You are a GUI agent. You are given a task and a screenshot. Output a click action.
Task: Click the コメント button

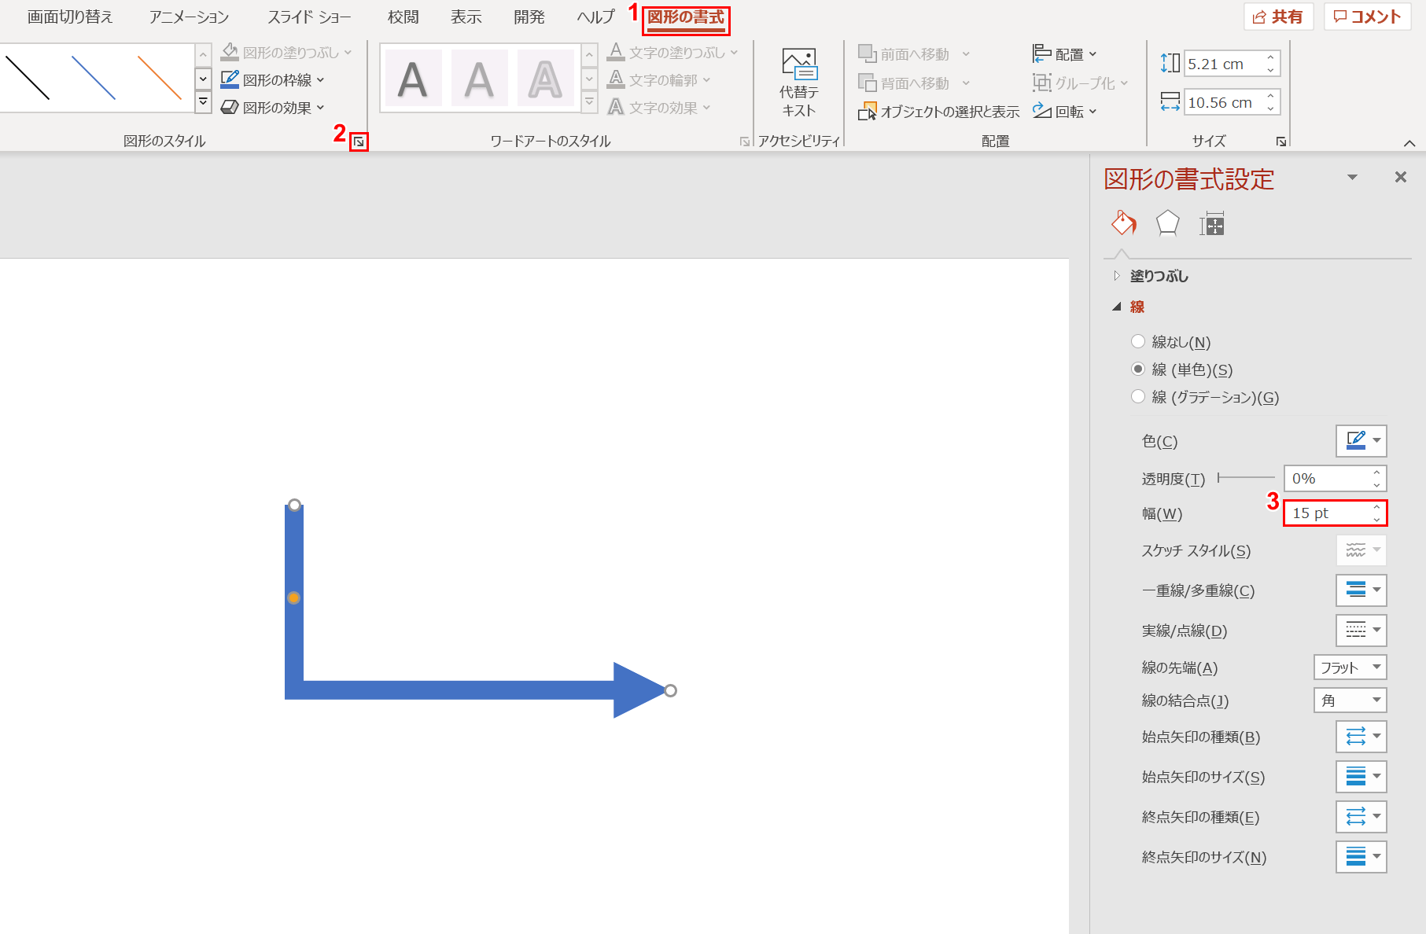coord(1367,17)
